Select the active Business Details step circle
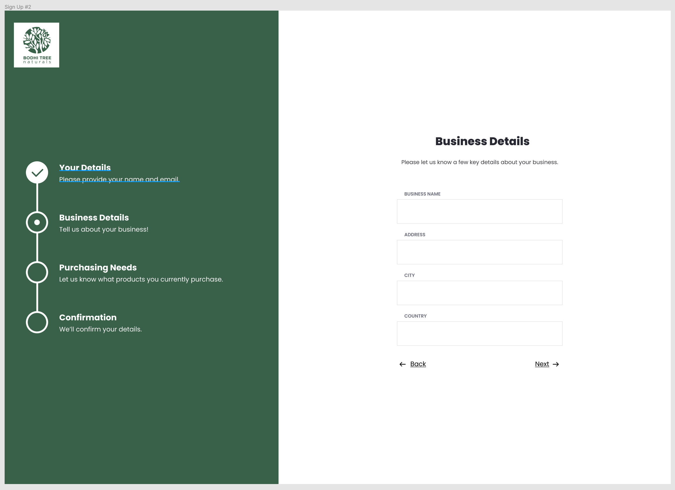This screenshot has width=675, height=490. pyautogui.click(x=37, y=222)
